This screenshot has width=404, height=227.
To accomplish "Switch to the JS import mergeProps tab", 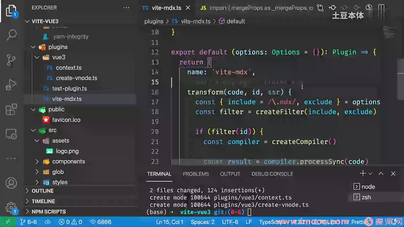I will tap(257, 8).
